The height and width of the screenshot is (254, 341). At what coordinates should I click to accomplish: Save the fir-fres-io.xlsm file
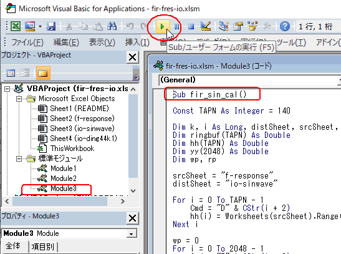point(51,26)
